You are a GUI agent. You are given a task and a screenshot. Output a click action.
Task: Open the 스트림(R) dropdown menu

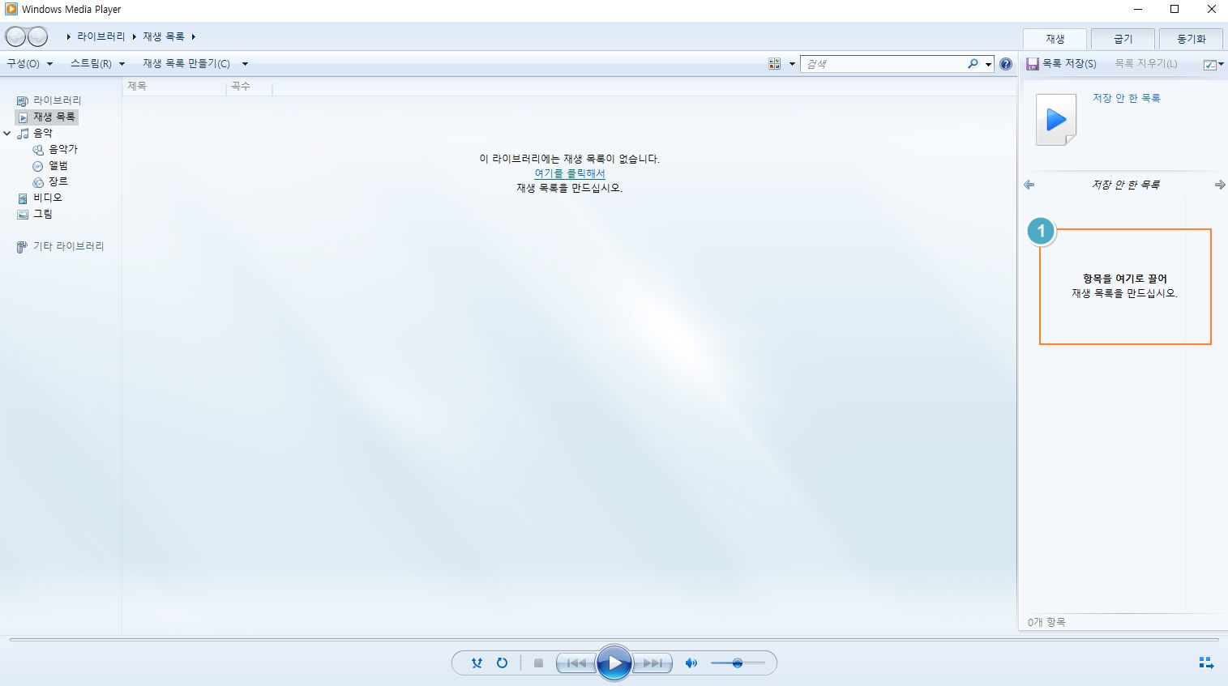point(97,63)
